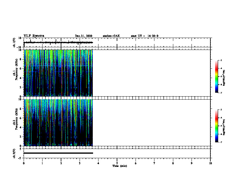Click the time axis tick "1"
This screenshot has width=237, height=183.
click(x=42, y=163)
